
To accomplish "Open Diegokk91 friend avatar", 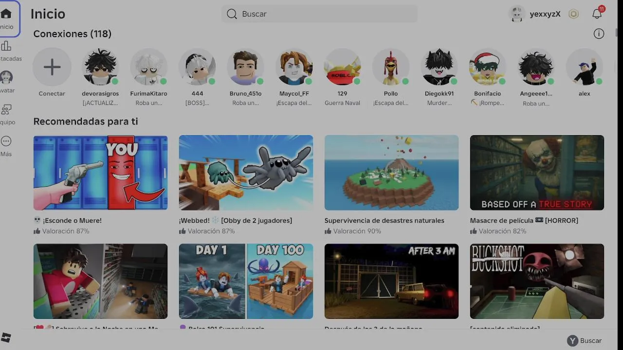I will click(439, 67).
